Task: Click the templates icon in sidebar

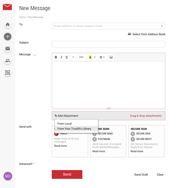Action: [8, 73]
